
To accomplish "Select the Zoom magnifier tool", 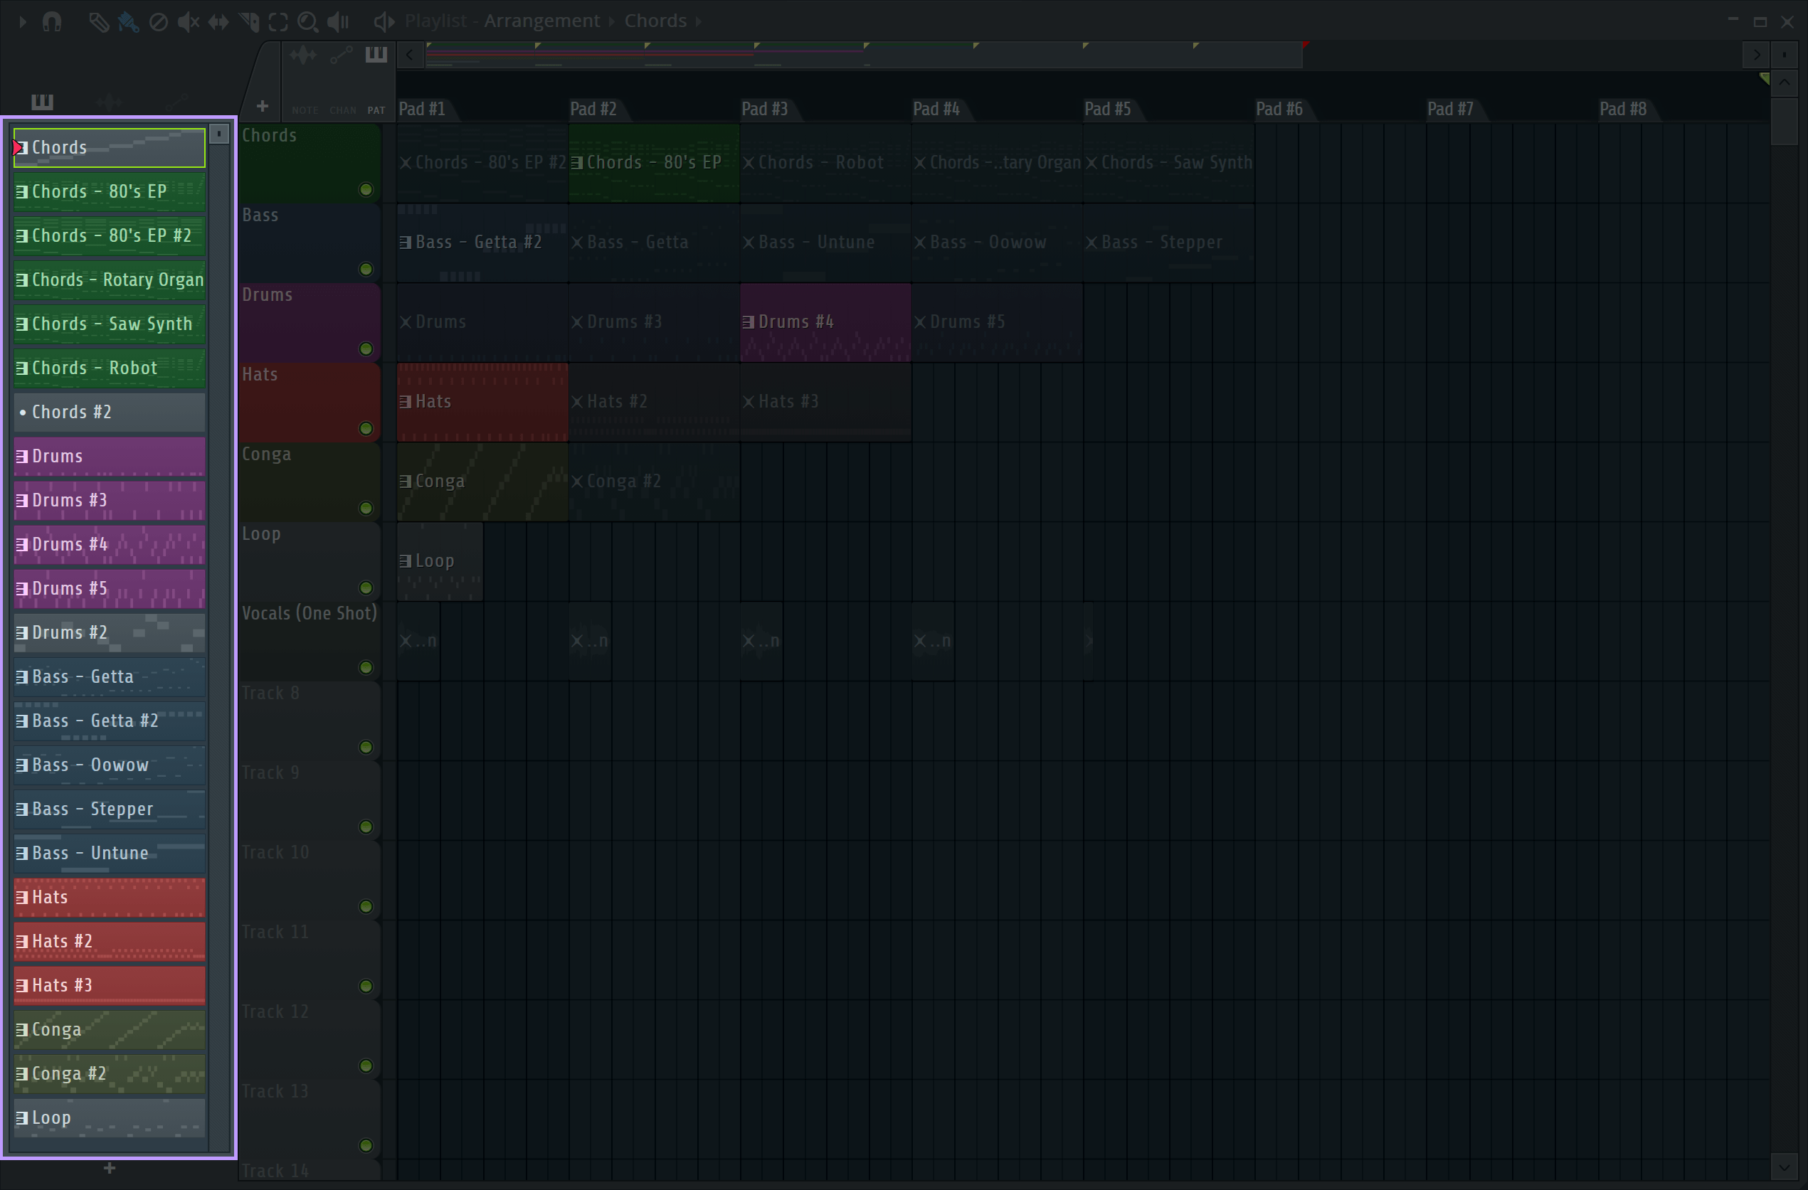I will (307, 22).
